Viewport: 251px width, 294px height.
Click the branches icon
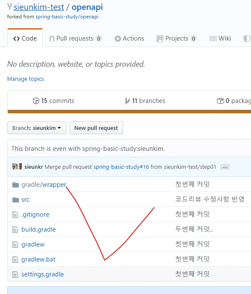coord(127,101)
